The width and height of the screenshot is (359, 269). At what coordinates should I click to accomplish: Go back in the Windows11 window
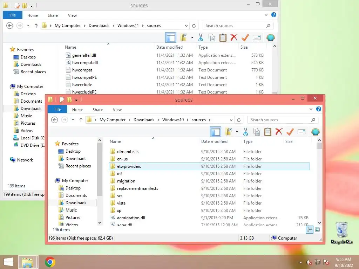coord(9,25)
